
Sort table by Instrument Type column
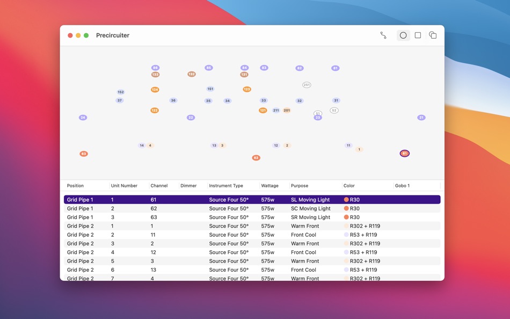[x=225, y=185]
